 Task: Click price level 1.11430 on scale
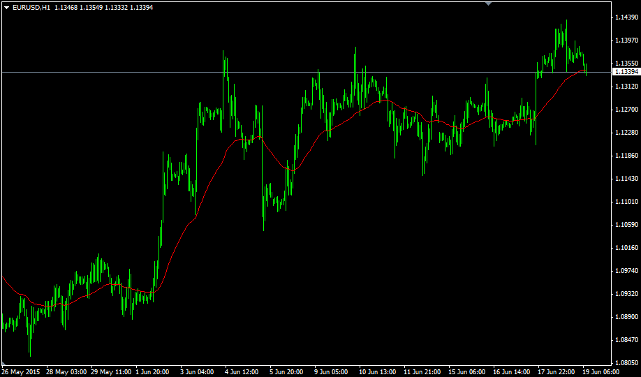coord(627,178)
